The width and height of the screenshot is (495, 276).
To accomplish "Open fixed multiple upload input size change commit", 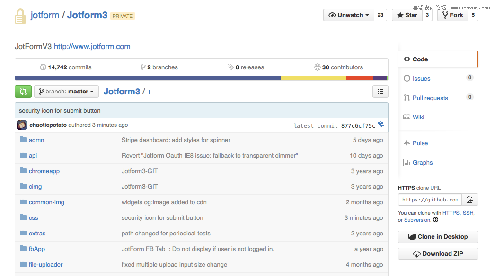I will pyautogui.click(x=174, y=264).
